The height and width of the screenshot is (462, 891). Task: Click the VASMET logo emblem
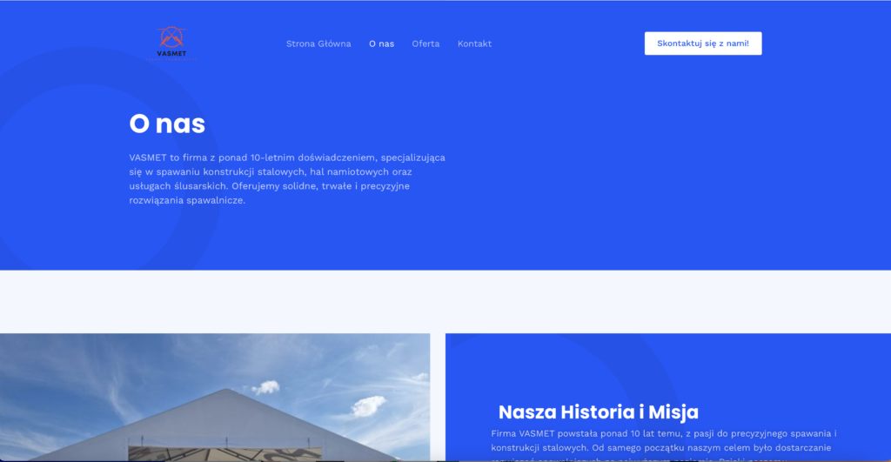[171, 37]
